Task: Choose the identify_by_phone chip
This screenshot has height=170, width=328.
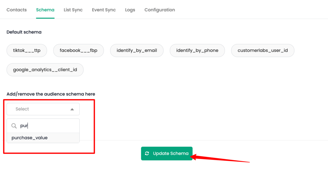Action: (197, 50)
